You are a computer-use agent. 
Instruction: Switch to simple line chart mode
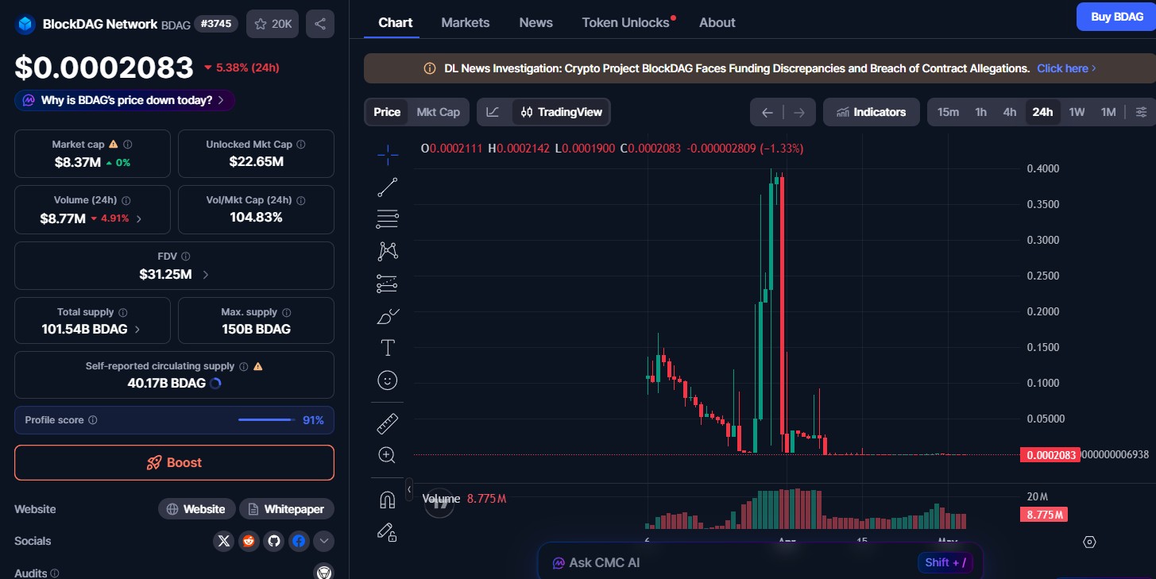pos(493,112)
